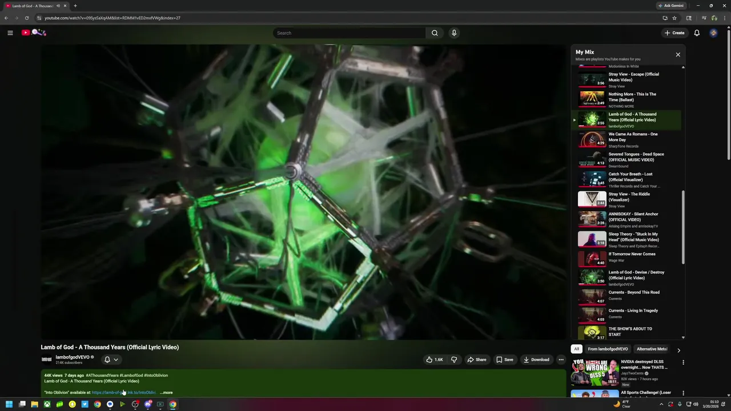Like the video with thumbs-up

pyautogui.click(x=435, y=360)
